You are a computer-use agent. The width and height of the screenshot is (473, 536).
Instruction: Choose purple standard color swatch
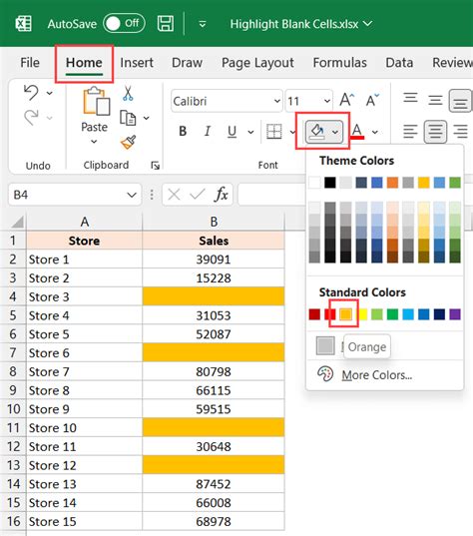tap(455, 314)
